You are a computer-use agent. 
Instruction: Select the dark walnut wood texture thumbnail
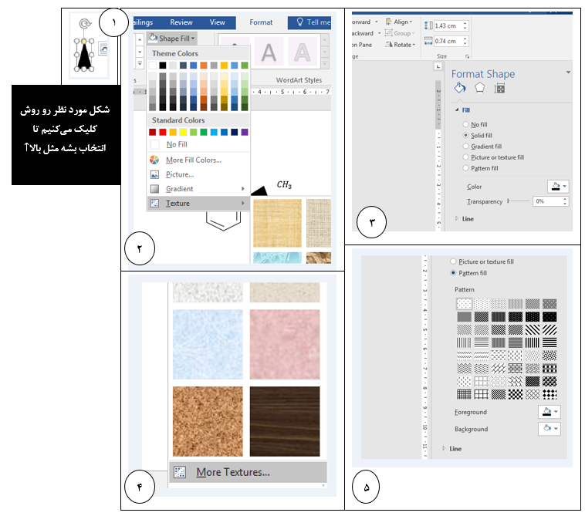[284, 422]
